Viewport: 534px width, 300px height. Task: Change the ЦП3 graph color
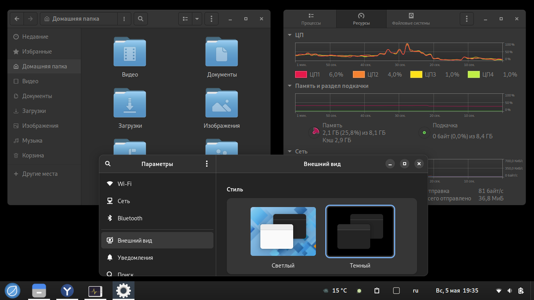(x=416, y=74)
